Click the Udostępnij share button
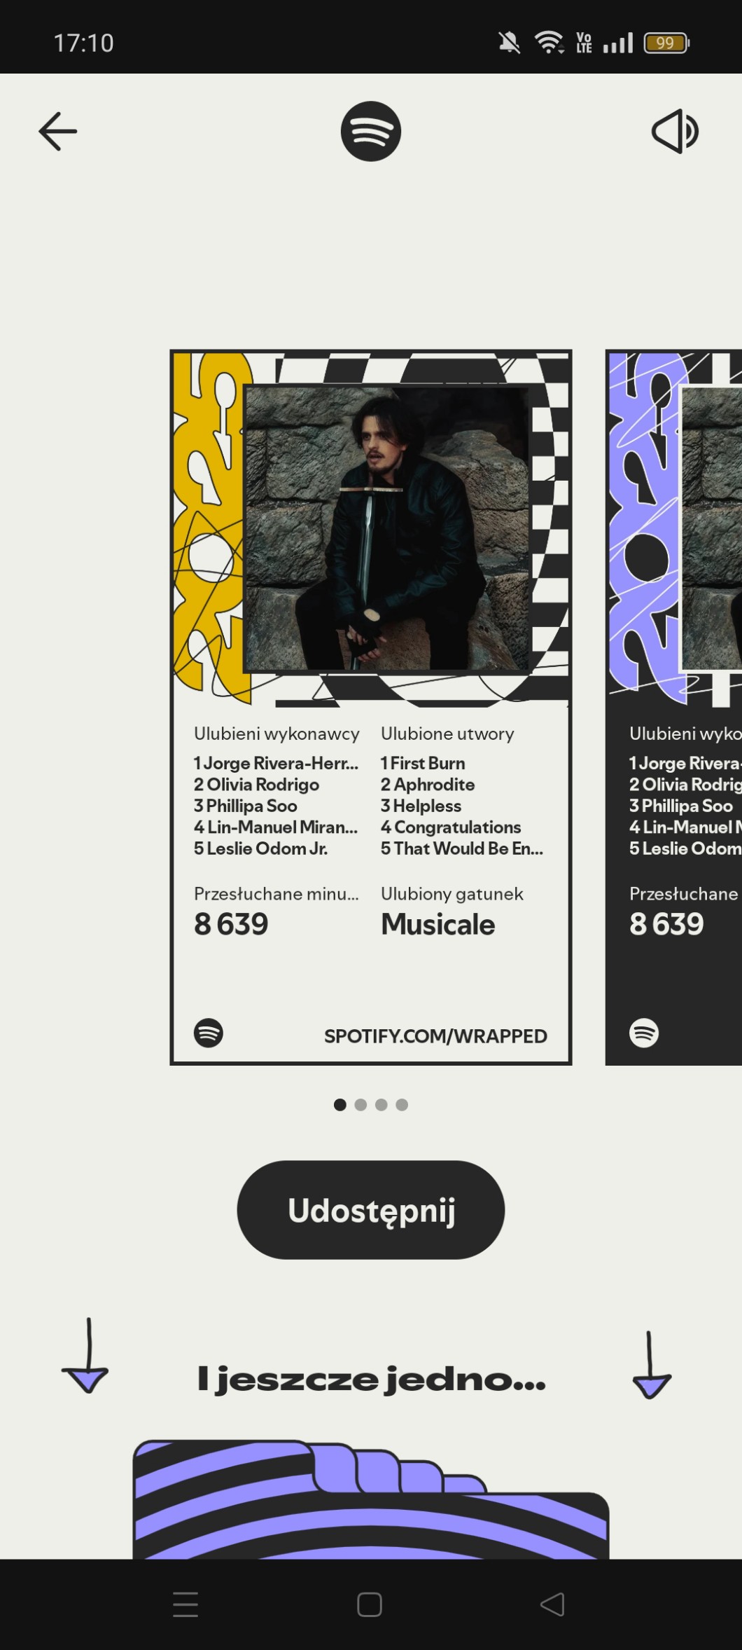The image size is (742, 1650). (371, 1209)
